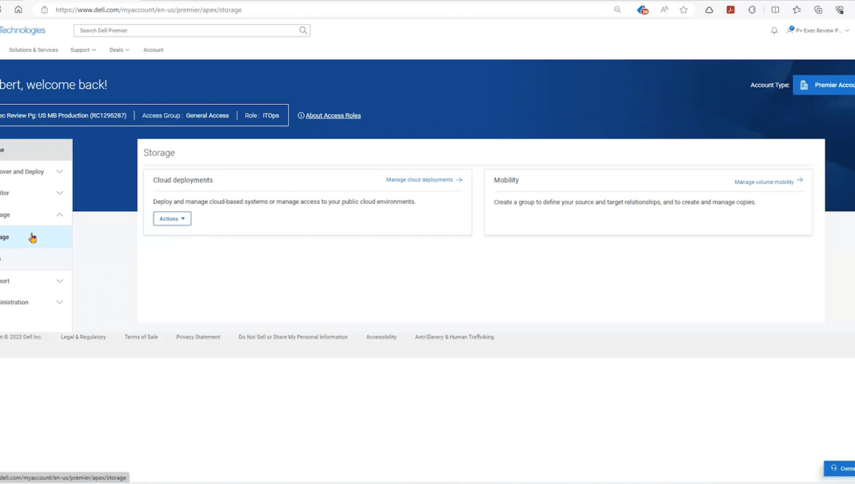Screen dimensions: 855x484
Task: Open Accessibility footer link
Action: coord(381,337)
